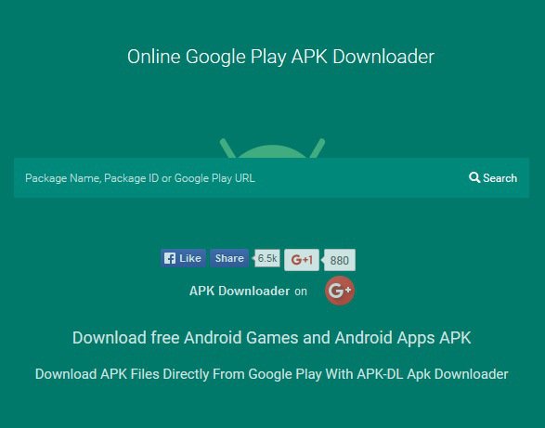Click the Facebook 'f' logo icon
This screenshot has width=545, height=428.
(170, 258)
